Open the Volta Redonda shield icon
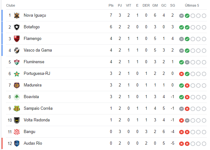 click(17, 120)
